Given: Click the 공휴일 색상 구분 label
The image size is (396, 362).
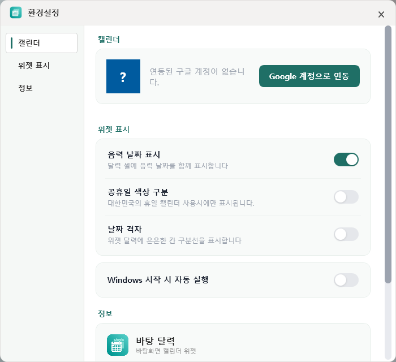Looking at the screenshot, I should (x=137, y=192).
